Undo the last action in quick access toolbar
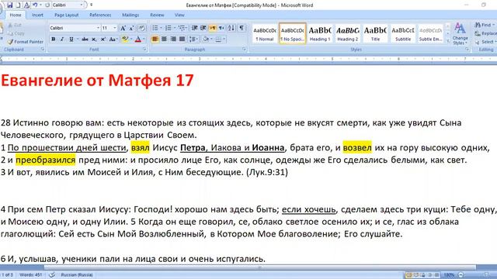The image size is (497, 279). pos(35,5)
